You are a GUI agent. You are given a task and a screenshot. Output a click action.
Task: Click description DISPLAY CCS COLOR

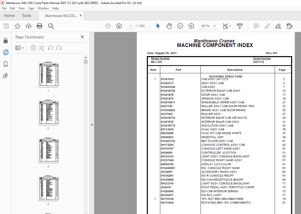(216, 164)
